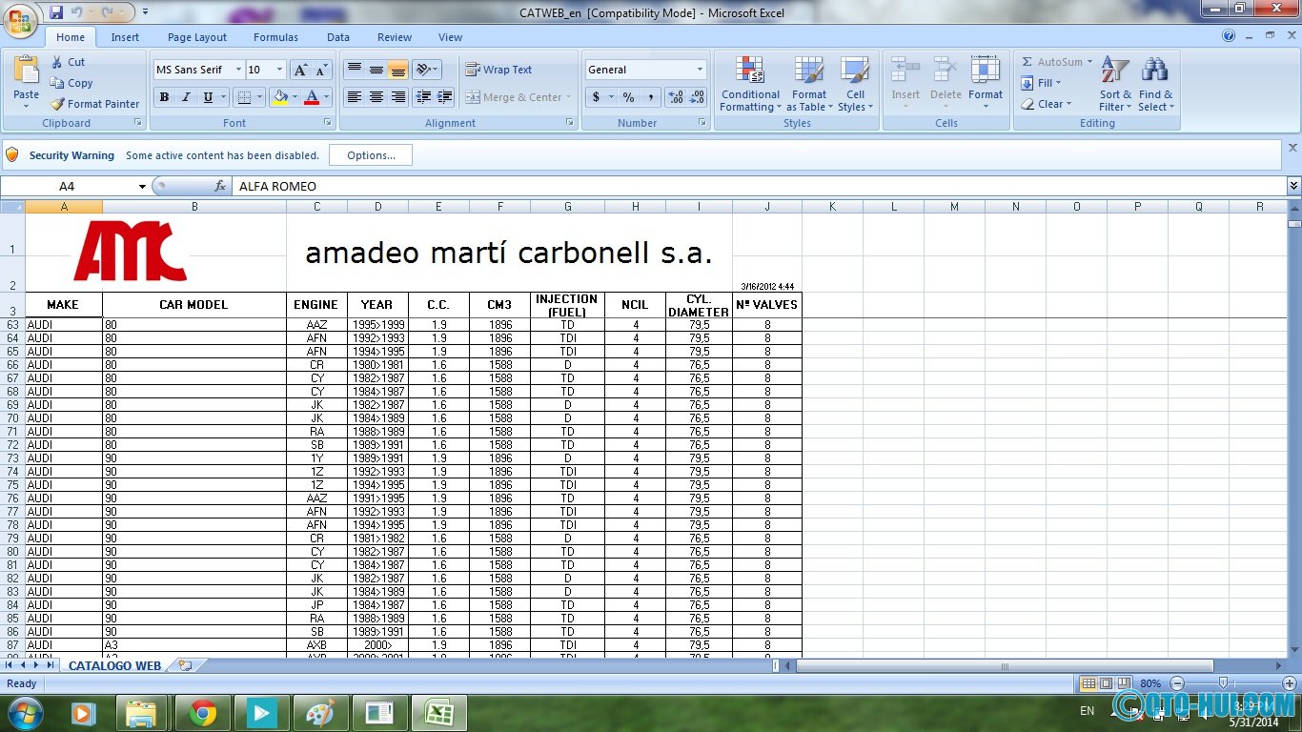Toggle Bold formatting

coord(164,97)
